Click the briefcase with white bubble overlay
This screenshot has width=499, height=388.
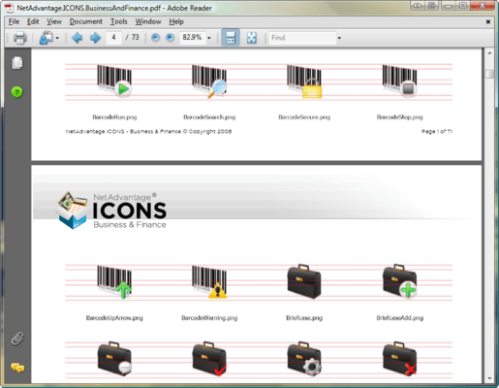pos(114,359)
